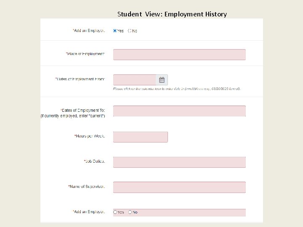The height and width of the screenshot is (227, 303).
Task: Focus the Hours per Week input
Action: pos(140,137)
